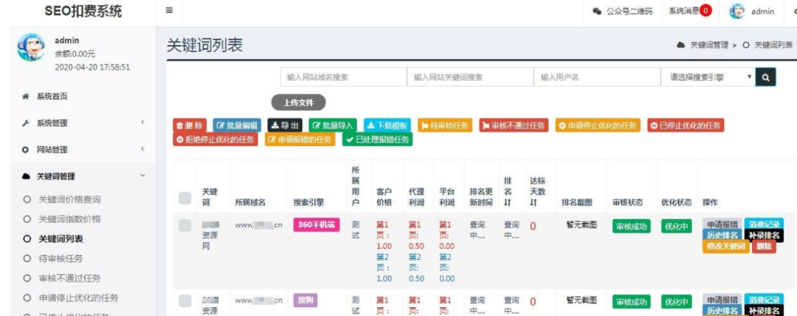Toggle the select-all header checkbox

pyautogui.click(x=185, y=198)
